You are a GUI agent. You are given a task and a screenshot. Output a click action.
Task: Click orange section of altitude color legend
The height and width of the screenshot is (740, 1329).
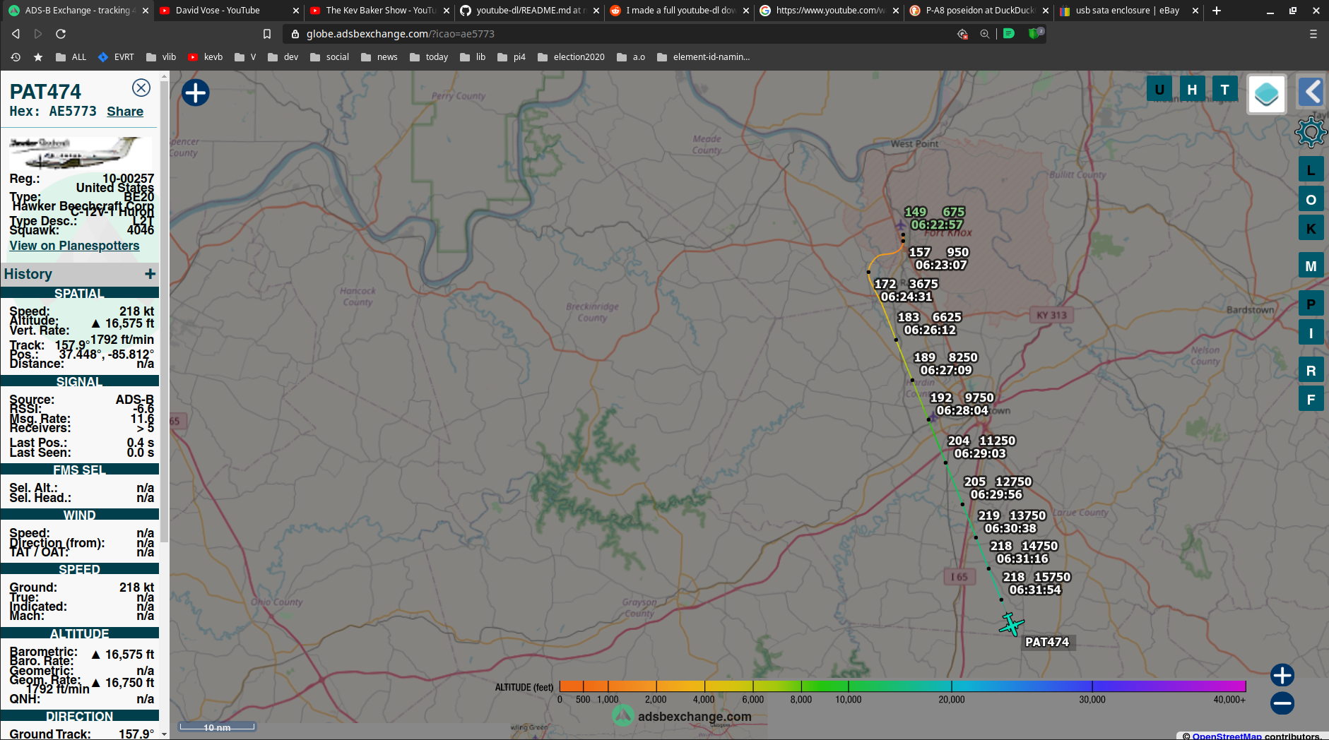pos(608,686)
